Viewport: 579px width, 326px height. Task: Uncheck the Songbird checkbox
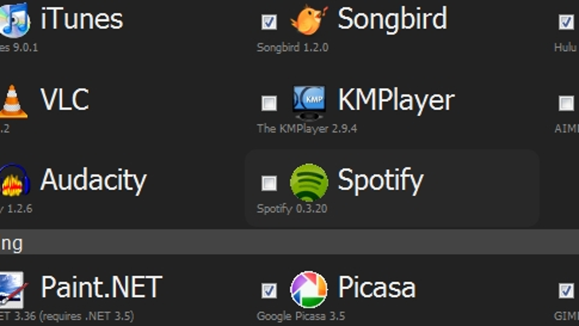tap(269, 22)
